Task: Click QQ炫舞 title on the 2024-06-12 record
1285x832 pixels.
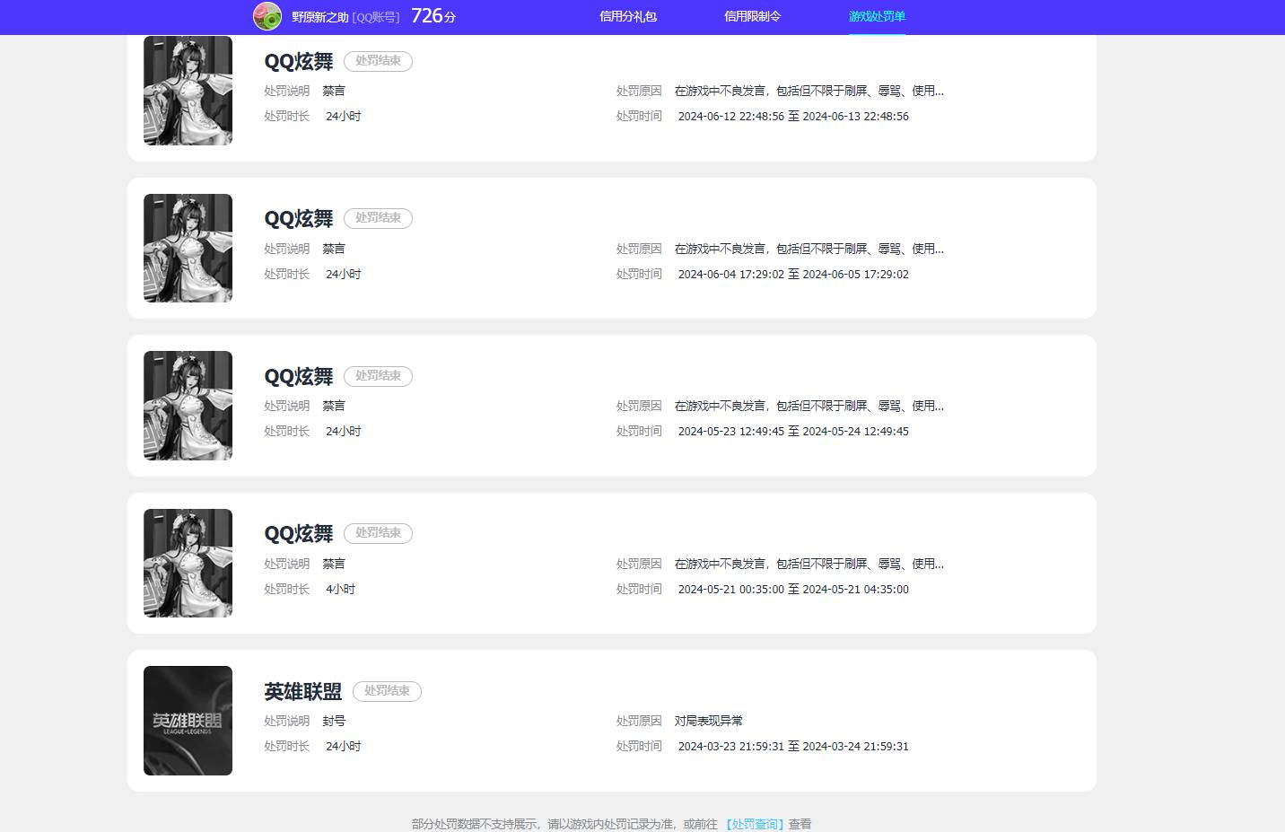Action: [x=298, y=61]
